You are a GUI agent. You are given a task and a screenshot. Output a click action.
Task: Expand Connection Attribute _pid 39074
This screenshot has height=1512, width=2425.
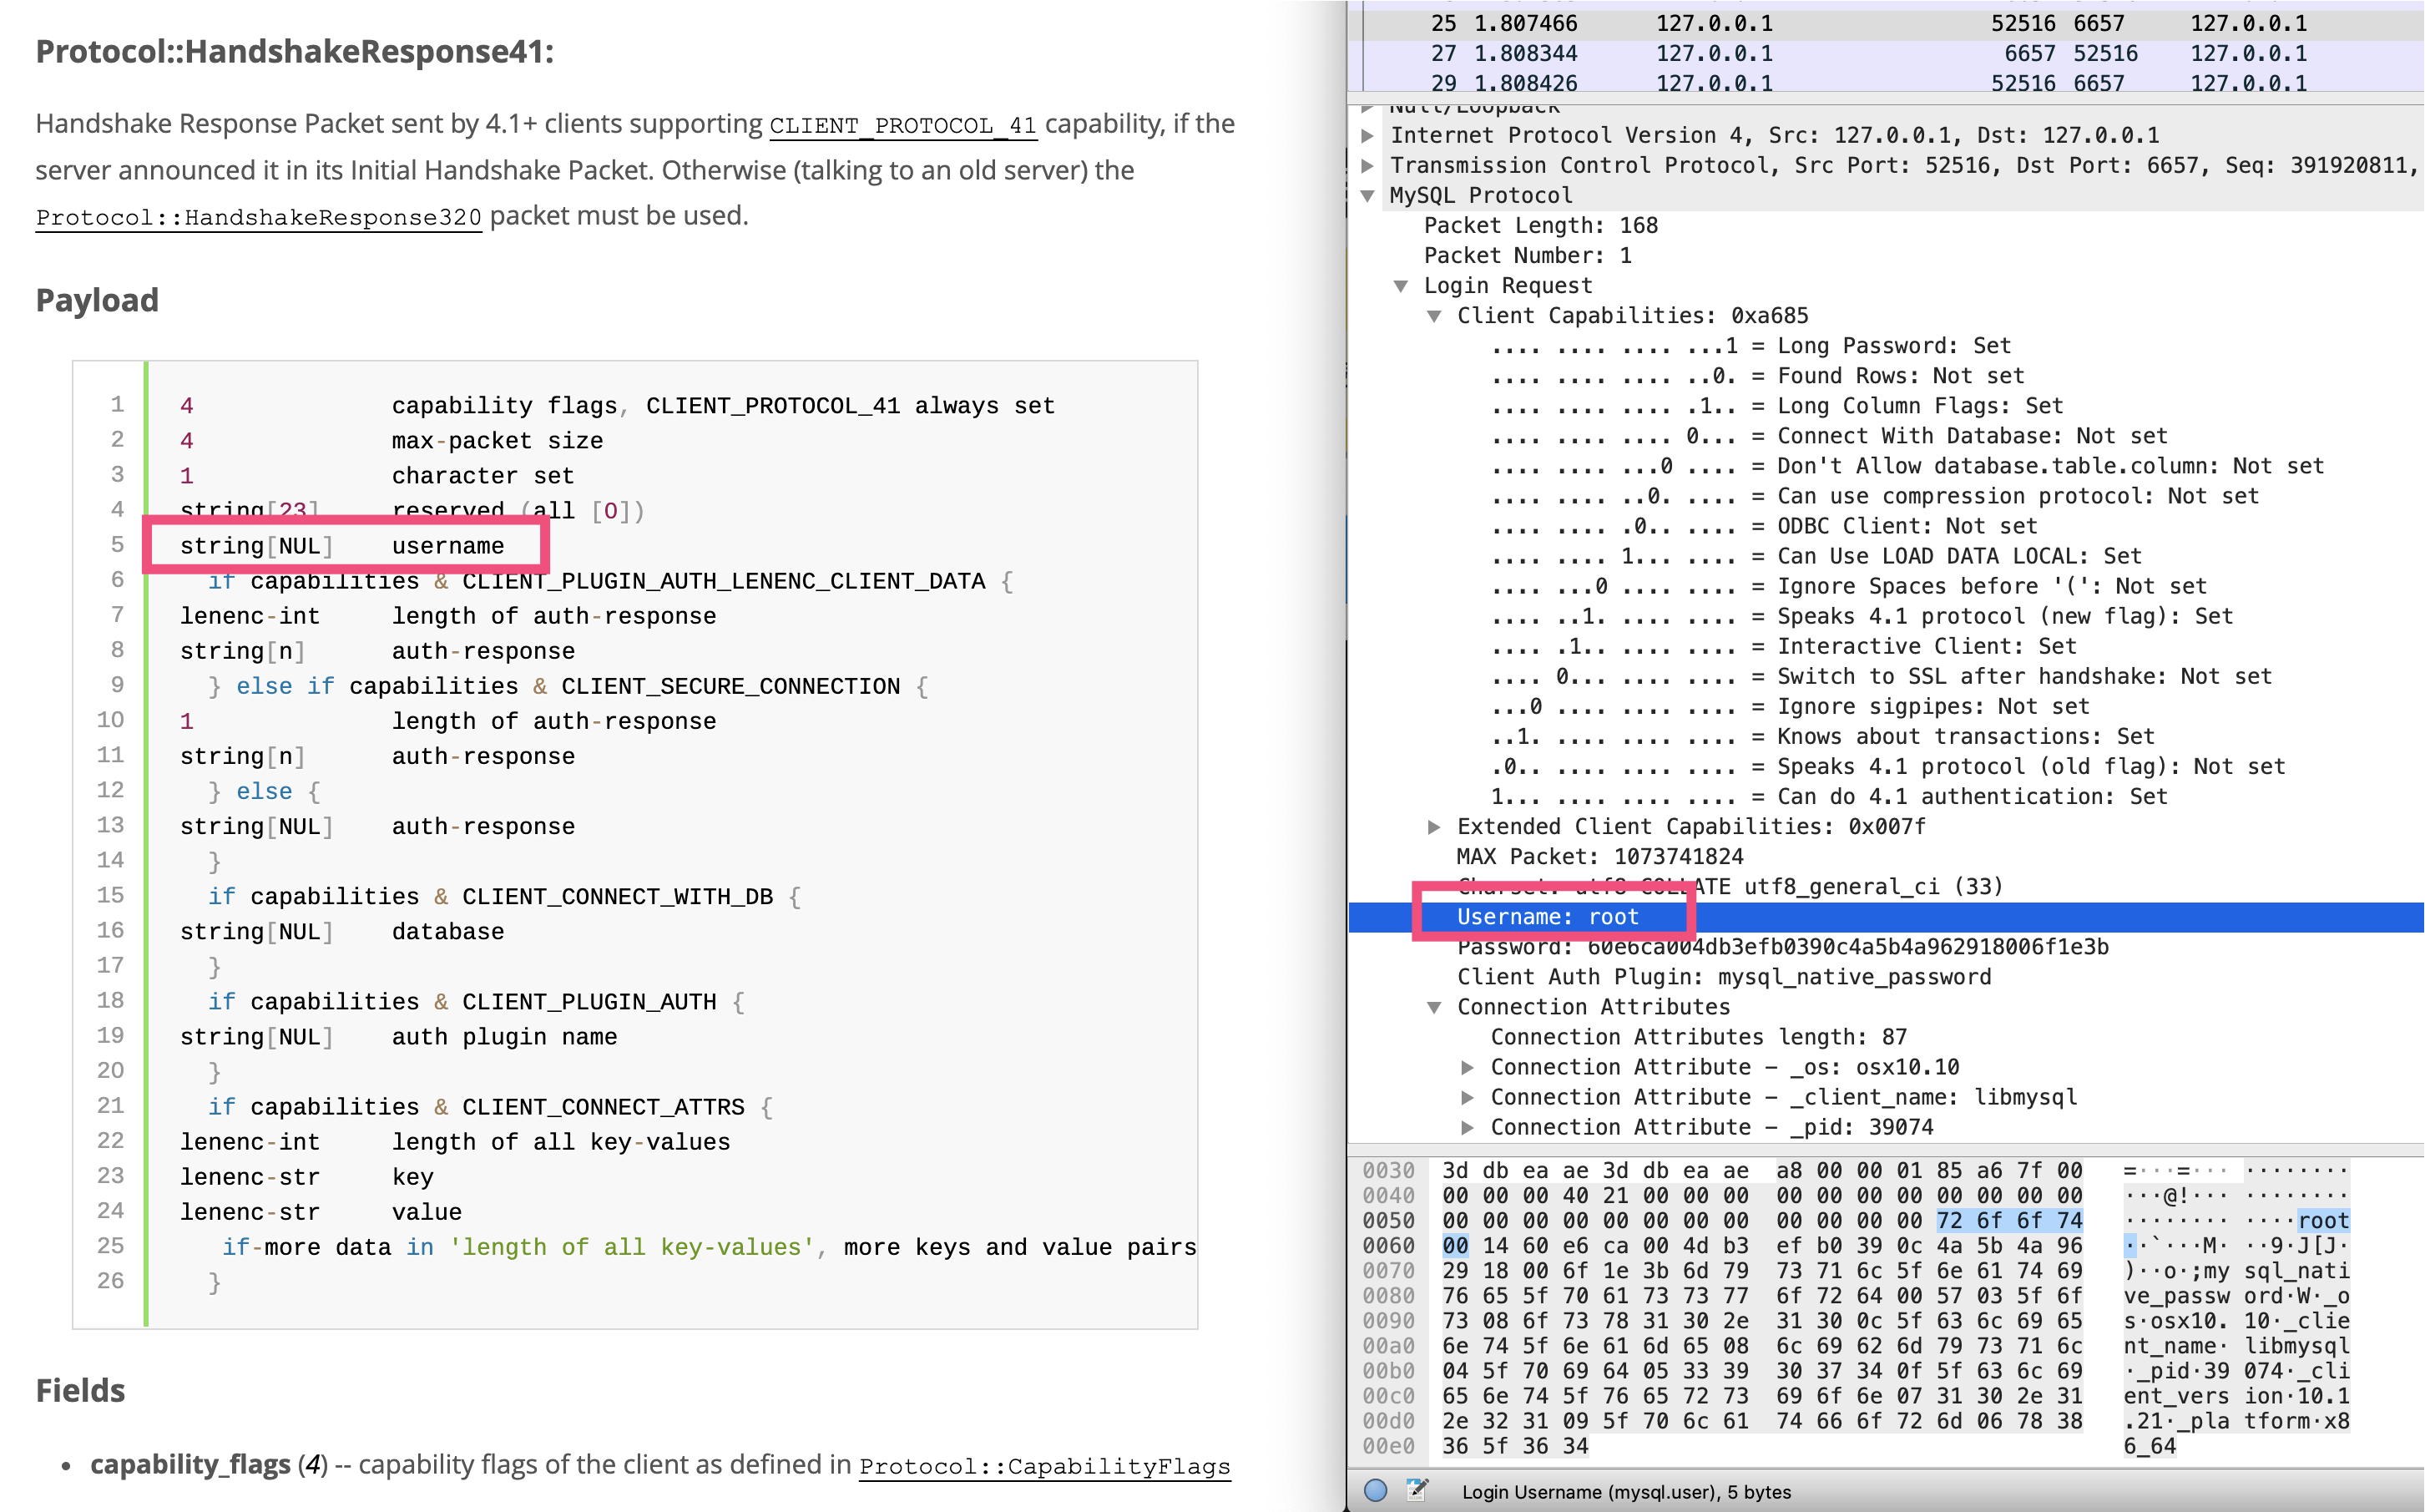[x=1468, y=1127]
